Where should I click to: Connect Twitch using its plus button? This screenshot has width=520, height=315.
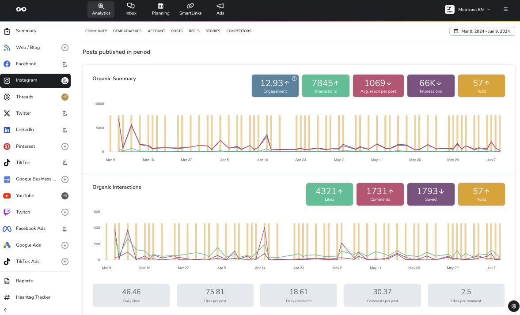tap(65, 212)
